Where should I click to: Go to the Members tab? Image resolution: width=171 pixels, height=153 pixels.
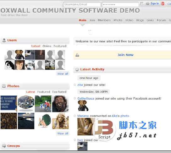pos(104,20)
